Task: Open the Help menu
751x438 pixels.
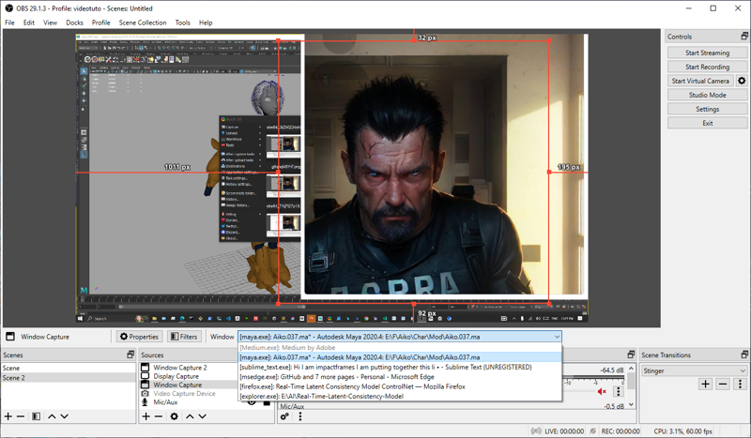Action: tap(206, 23)
